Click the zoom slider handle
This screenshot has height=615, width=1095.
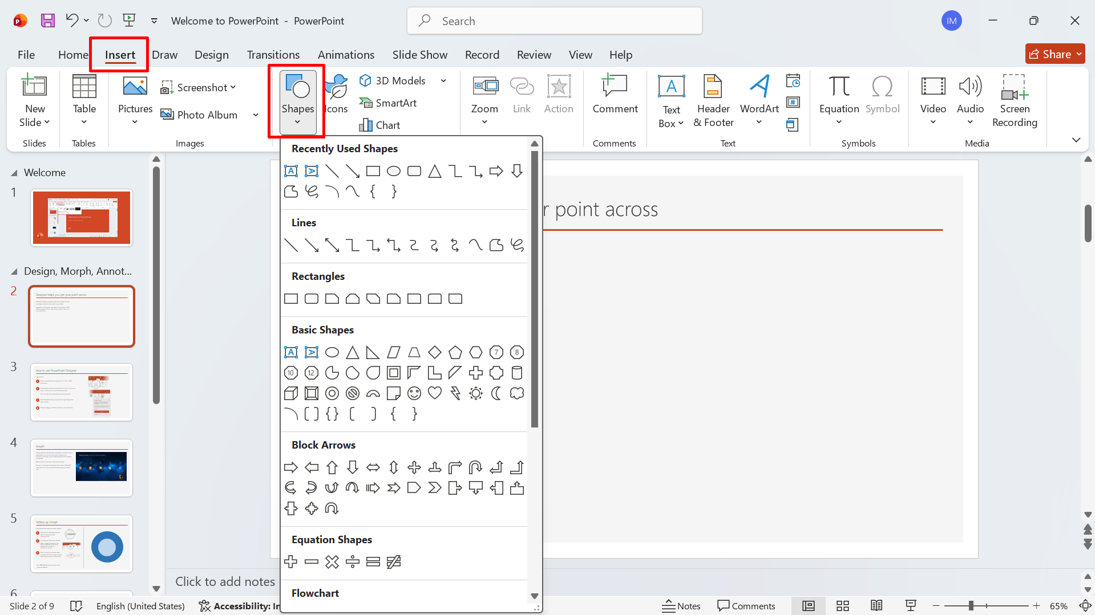pyautogui.click(x=971, y=606)
